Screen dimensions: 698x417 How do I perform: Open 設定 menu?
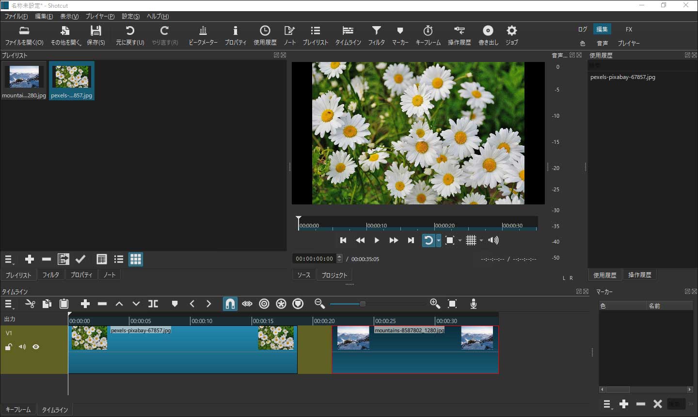pos(131,16)
